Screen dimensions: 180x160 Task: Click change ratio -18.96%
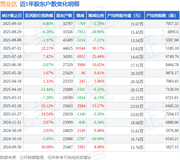coord(98,32)
